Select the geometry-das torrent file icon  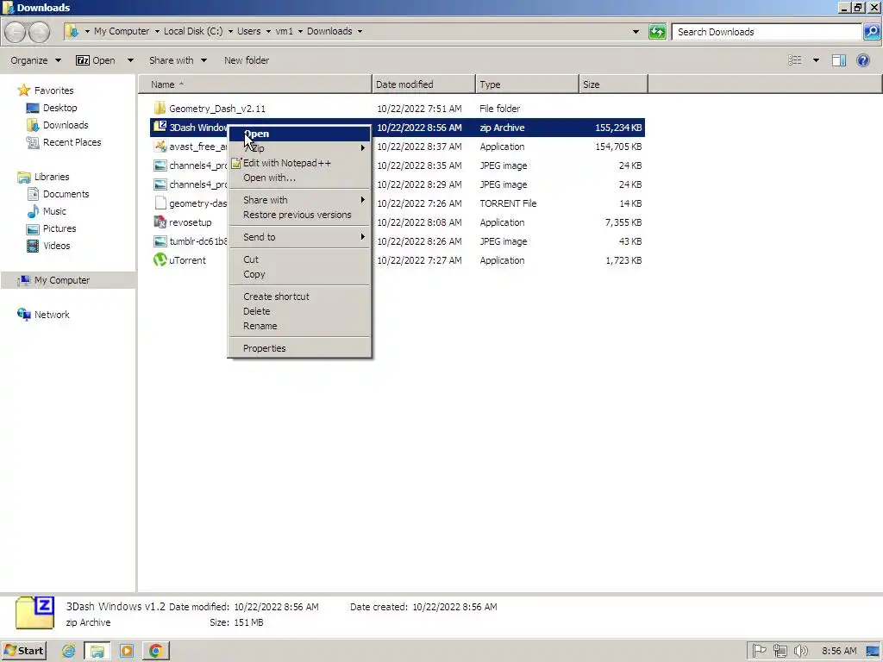pyautogui.click(x=160, y=203)
